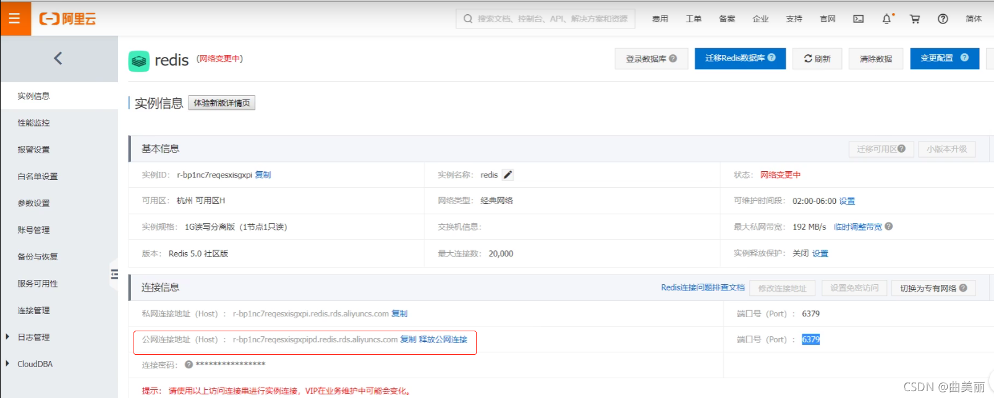Expand 日志管理 arrow in sidebar

click(7, 337)
